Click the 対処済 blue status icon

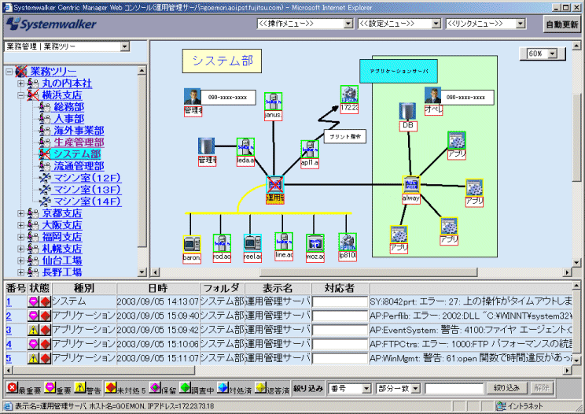coord(223,387)
